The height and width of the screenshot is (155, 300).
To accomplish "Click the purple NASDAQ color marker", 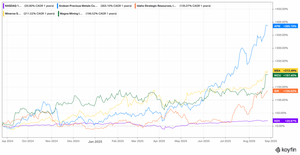I will point(4,6).
